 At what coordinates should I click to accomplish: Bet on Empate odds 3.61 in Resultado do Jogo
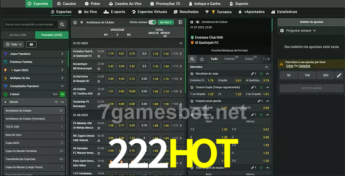click(230, 80)
